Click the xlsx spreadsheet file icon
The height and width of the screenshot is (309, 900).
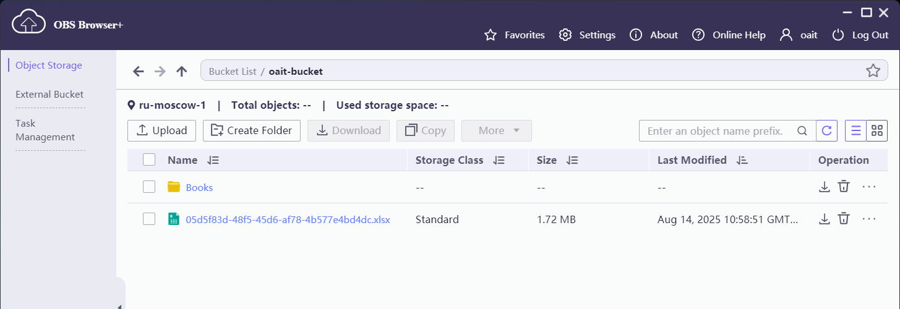(174, 219)
